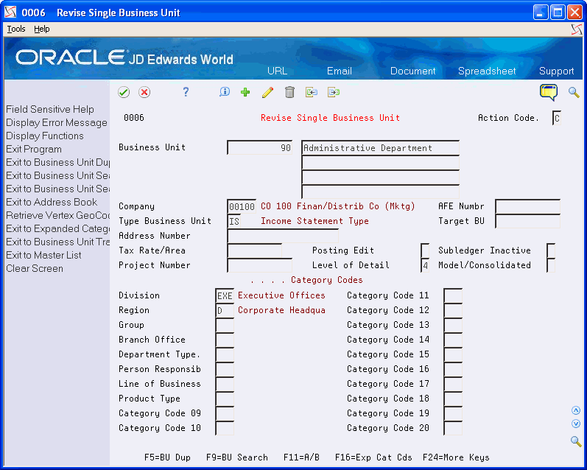Click the Category Code 11 field
This screenshot has height=470, width=587.
[x=453, y=295]
